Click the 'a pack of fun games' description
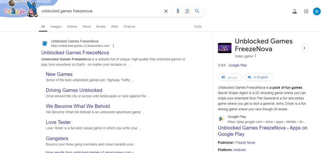Viewport: 322px width, 153px height. click(x=286, y=88)
